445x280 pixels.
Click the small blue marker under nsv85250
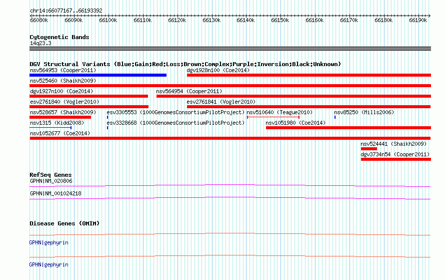[x=335, y=117]
